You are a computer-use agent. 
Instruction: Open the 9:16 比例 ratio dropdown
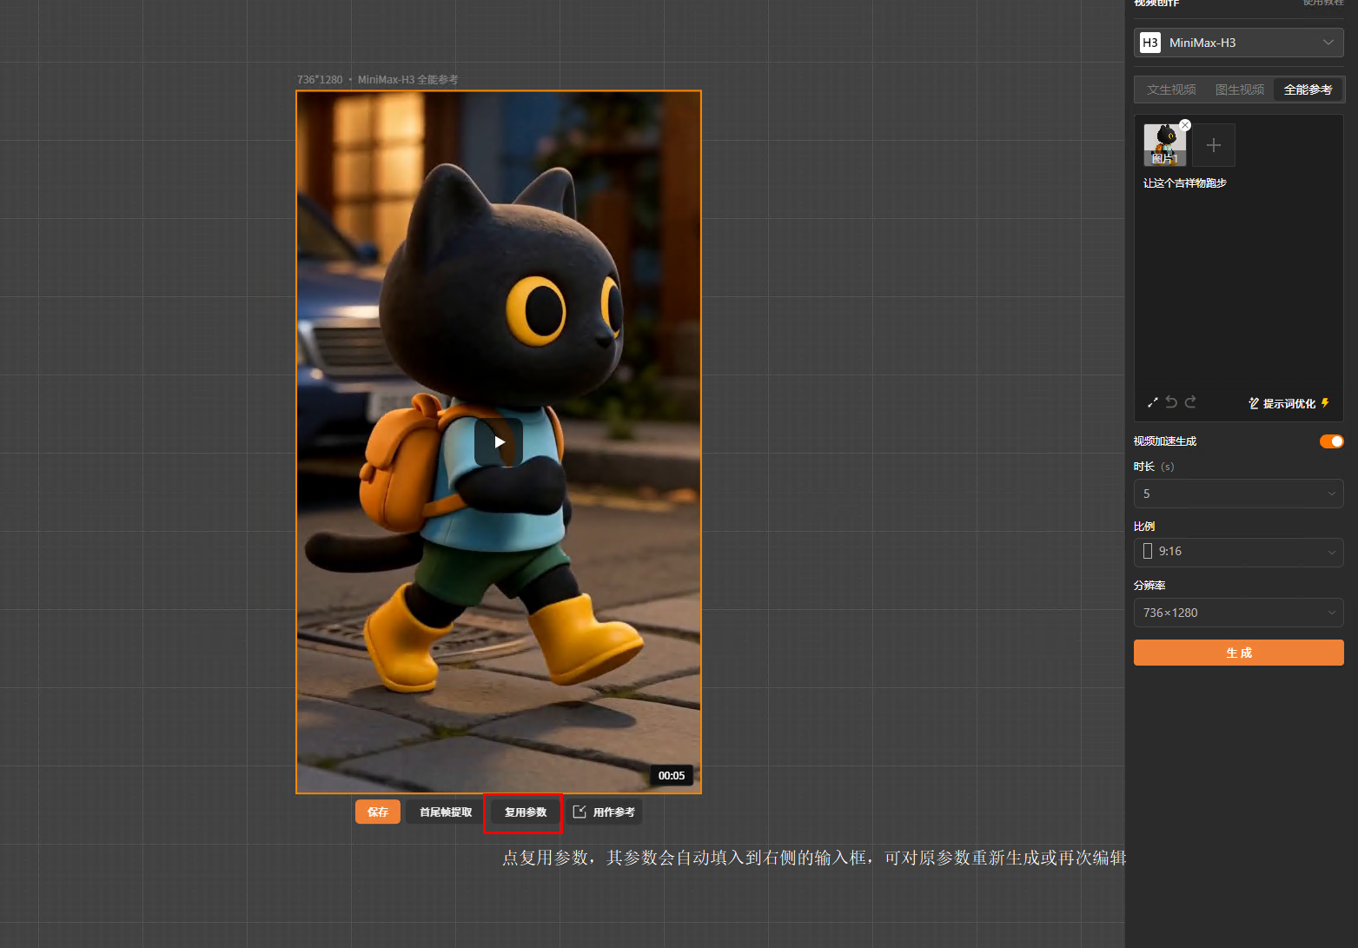tap(1239, 552)
